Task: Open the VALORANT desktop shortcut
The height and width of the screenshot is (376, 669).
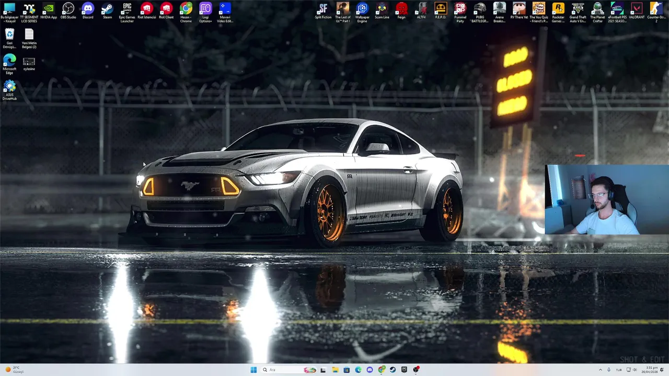Action: [637, 11]
